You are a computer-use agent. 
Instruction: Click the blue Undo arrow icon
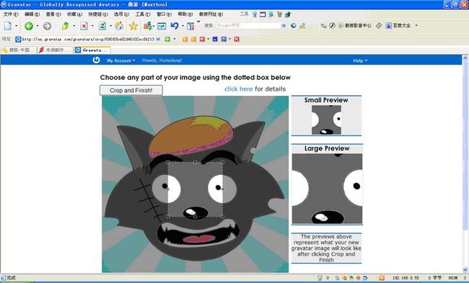coord(175,26)
